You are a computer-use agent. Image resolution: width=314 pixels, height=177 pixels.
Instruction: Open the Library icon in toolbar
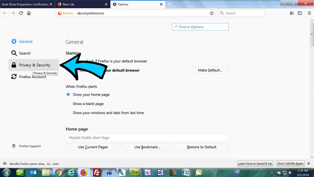point(292,13)
